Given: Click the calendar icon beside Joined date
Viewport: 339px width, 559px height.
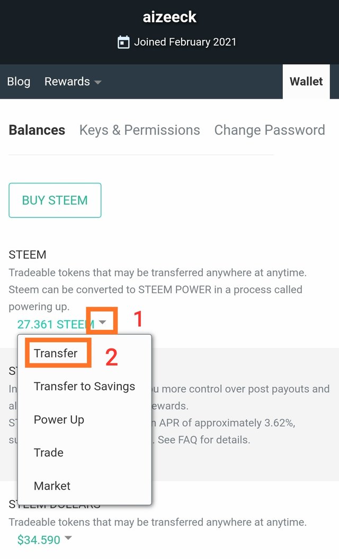Looking at the screenshot, I should [123, 42].
